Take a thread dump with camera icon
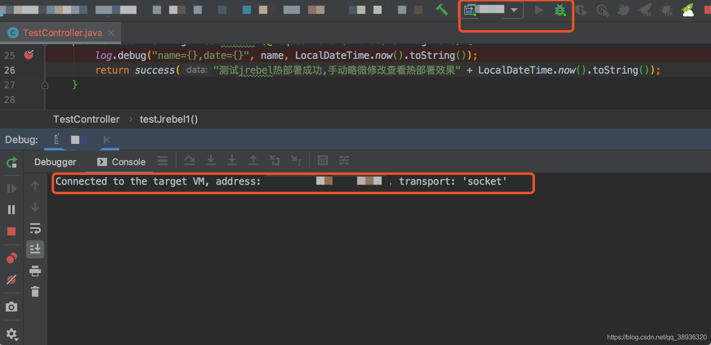711x345 pixels. click(x=11, y=307)
